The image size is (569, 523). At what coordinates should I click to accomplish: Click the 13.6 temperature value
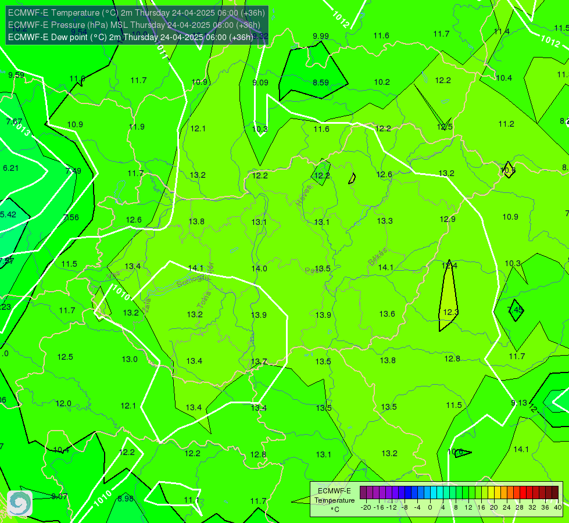(x=387, y=314)
